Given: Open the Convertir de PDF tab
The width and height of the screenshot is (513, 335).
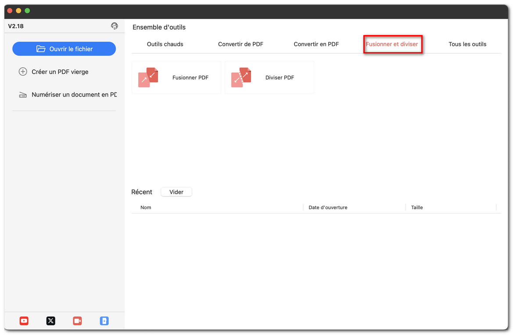Looking at the screenshot, I should pyautogui.click(x=240, y=44).
